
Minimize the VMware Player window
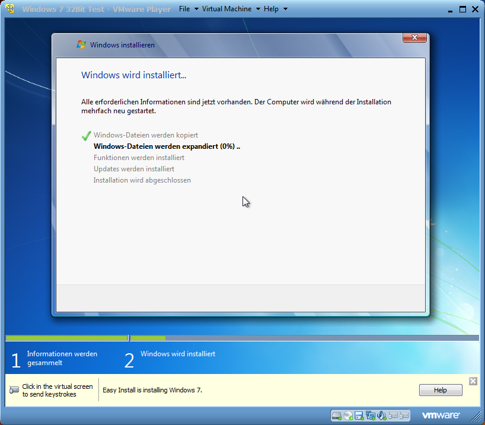point(451,10)
